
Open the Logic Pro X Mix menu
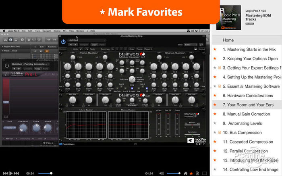(x=65, y=31)
